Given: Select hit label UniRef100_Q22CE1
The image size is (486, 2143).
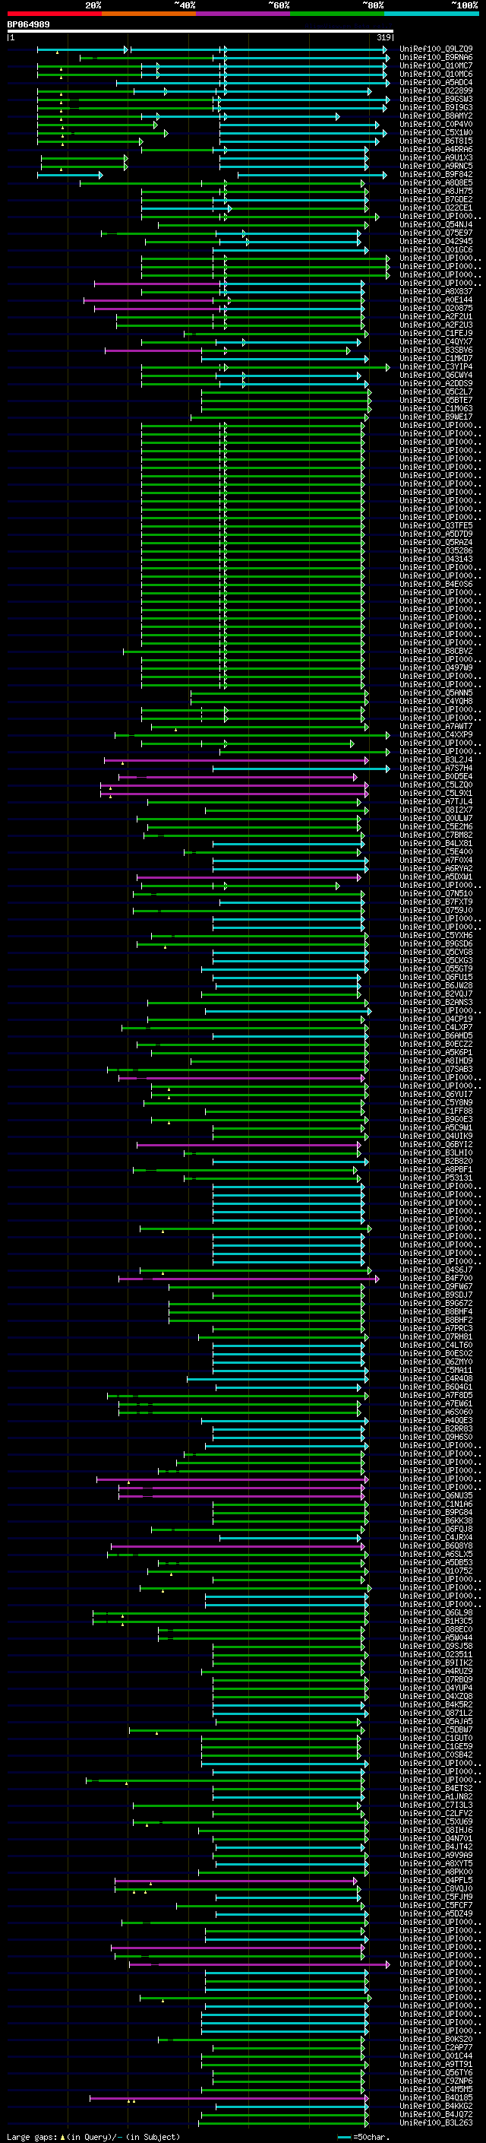Looking at the screenshot, I should [436, 207].
